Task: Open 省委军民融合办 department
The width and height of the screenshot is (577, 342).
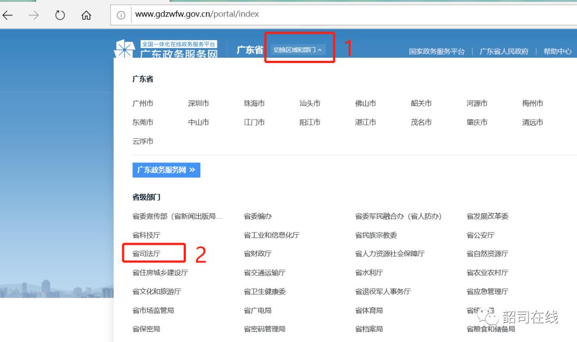Action: click(398, 216)
